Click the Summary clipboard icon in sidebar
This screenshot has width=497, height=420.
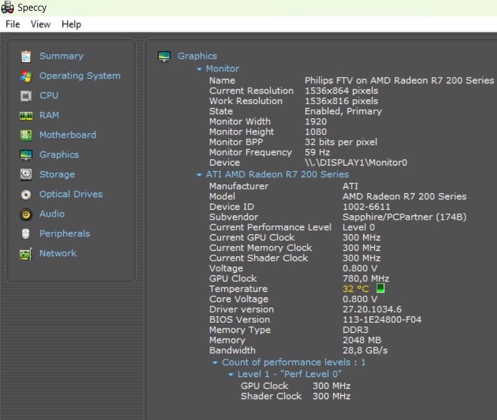coord(26,56)
